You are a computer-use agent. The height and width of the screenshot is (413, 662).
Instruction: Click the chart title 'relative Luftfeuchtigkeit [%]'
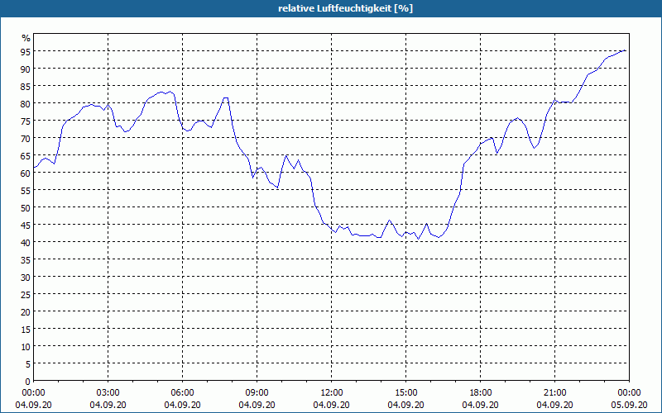pyautogui.click(x=345, y=8)
